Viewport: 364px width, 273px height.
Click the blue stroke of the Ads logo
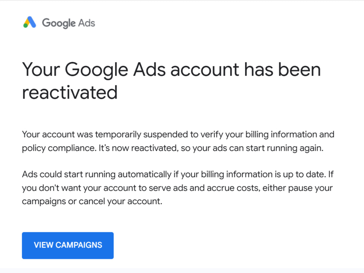pos(32,22)
